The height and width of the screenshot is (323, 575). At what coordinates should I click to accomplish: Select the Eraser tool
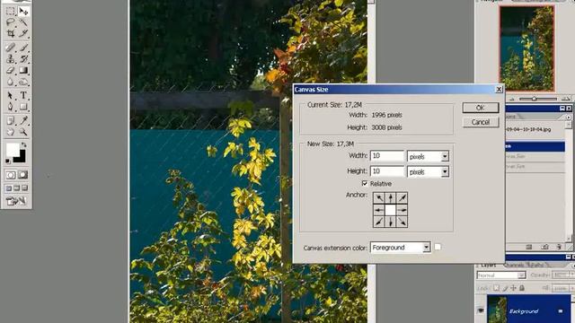[11, 70]
